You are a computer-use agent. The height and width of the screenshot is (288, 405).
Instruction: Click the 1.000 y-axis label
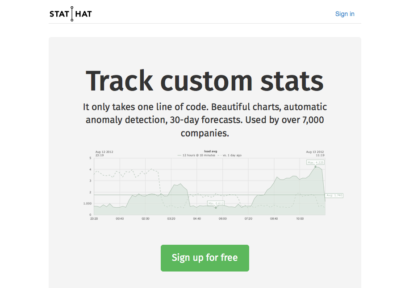(88, 203)
